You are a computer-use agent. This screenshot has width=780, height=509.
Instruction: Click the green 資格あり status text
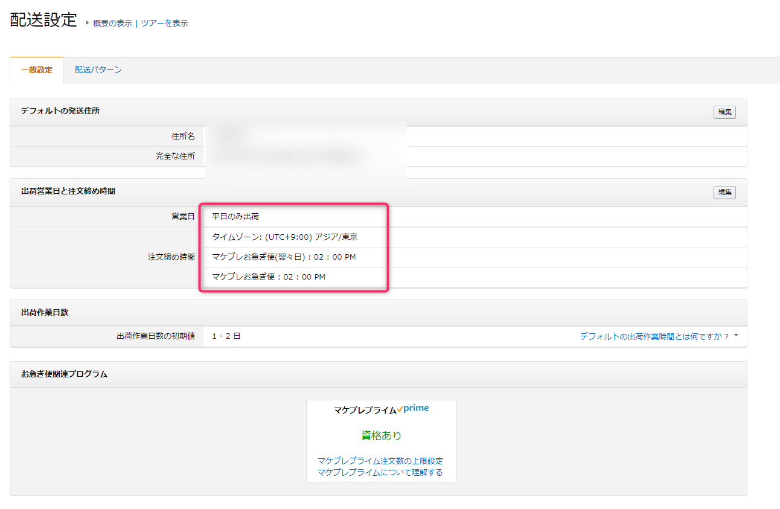381,435
